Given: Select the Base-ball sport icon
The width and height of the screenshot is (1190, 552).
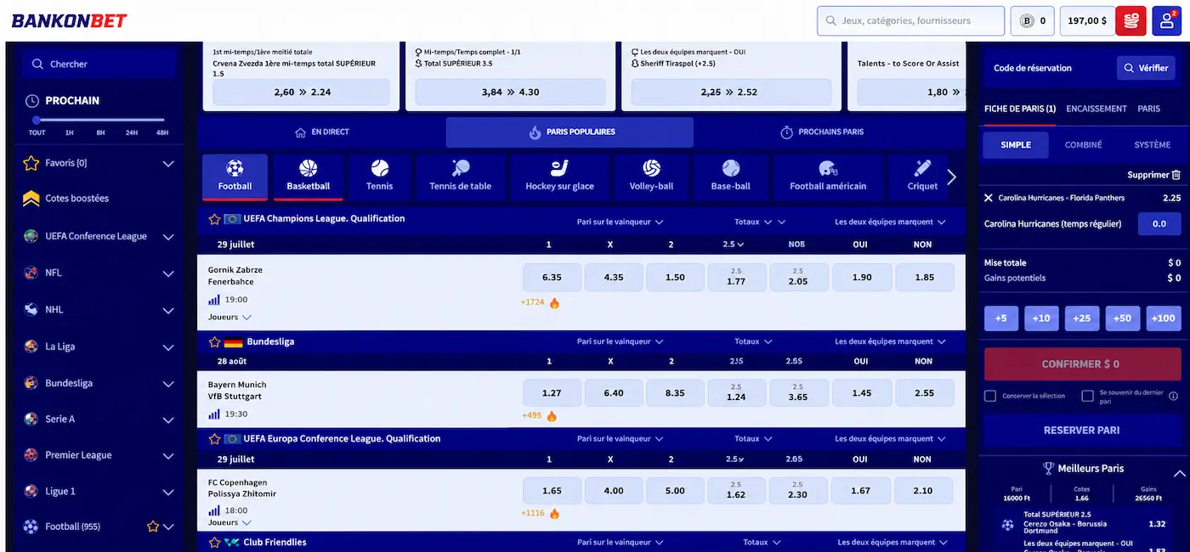Looking at the screenshot, I should click(730, 177).
